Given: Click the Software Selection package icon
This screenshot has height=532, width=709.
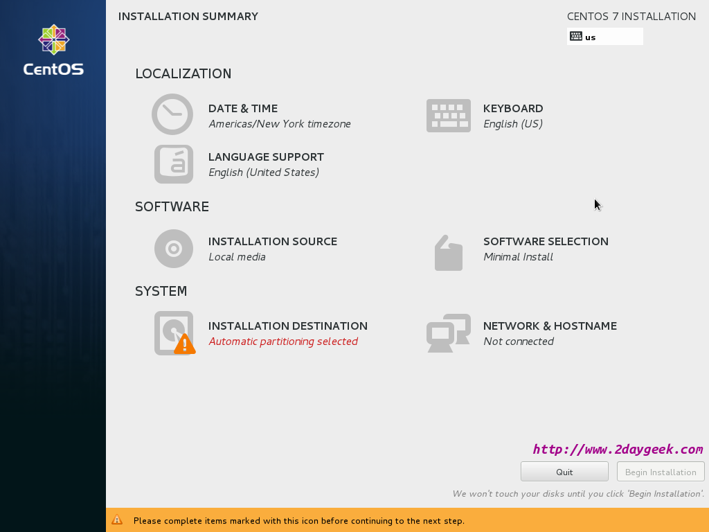Looking at the screenshot, I should click(x=449, y=253).
